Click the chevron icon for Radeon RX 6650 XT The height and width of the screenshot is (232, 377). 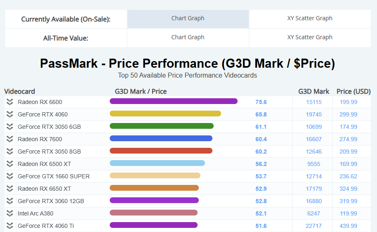click(x=10, y=189)
